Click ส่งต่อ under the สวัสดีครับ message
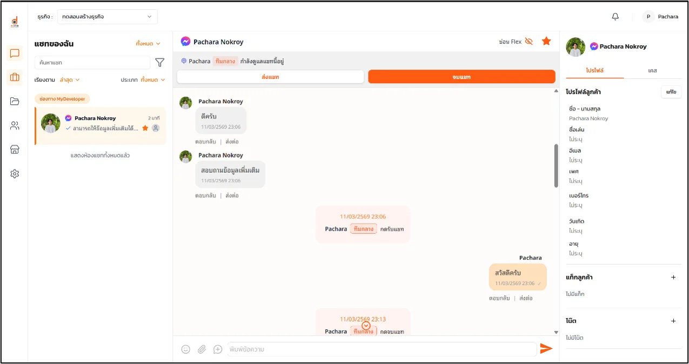 coord(526,298)
